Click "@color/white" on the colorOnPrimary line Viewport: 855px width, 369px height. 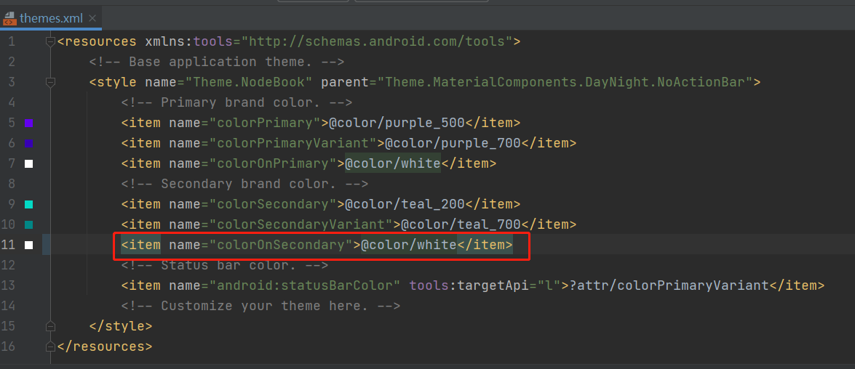click(x=393, y=163)
